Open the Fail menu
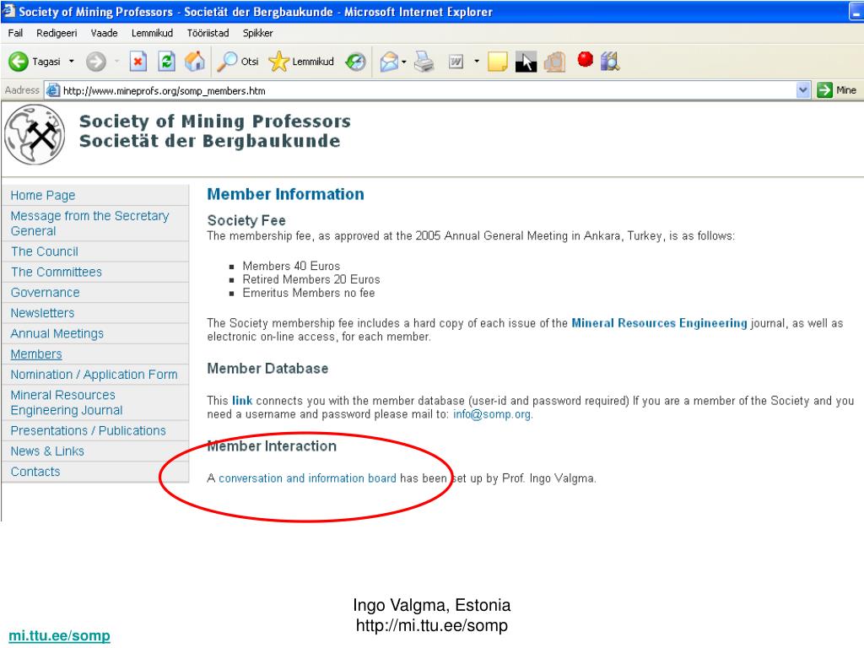 pos(15,33)
